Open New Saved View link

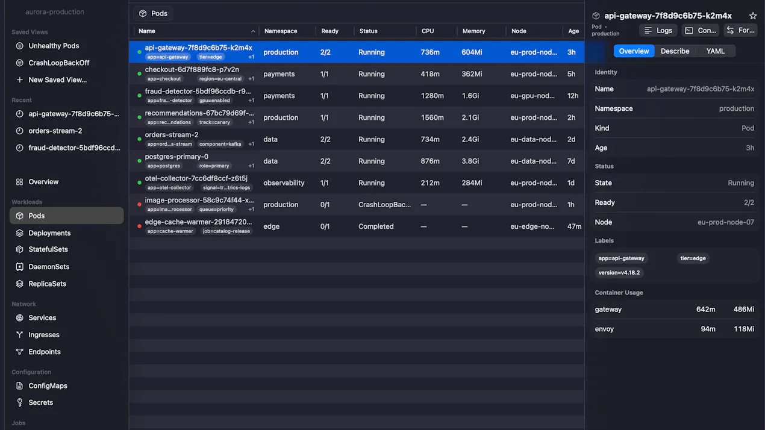coord(57,79)
